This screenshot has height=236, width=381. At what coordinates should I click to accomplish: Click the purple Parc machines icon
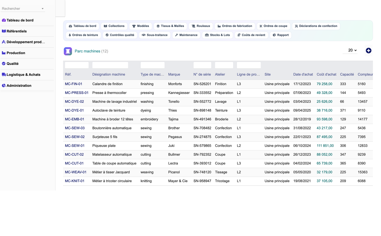point(68,51)
